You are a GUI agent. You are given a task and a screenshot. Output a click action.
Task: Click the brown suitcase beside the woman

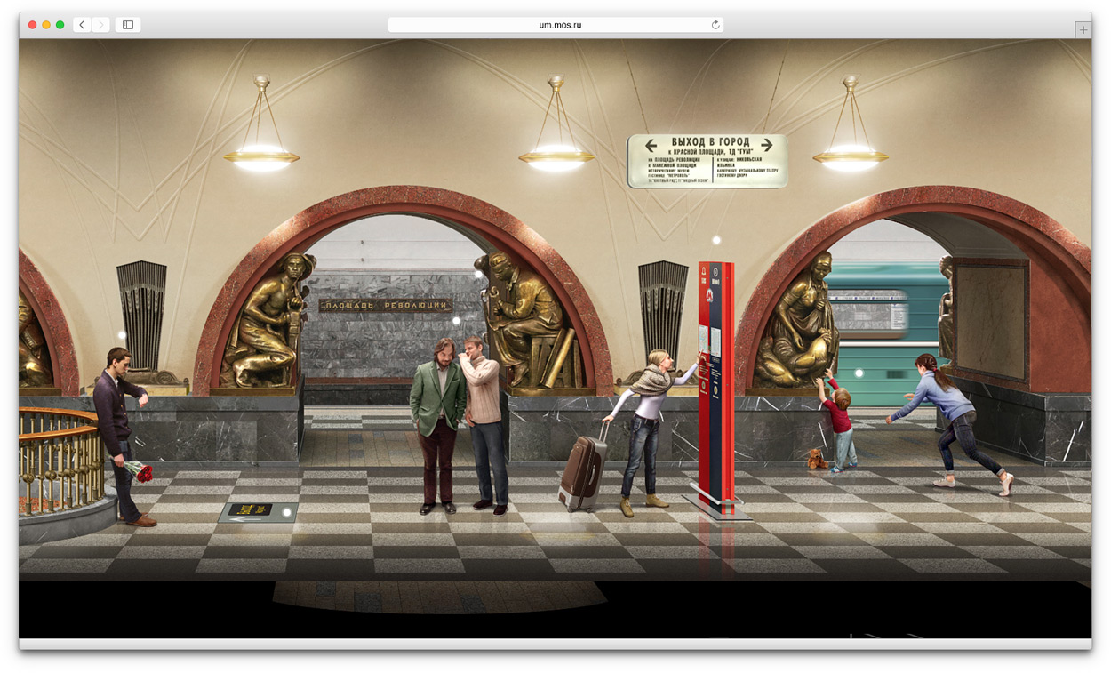click(x=583, y=471)
